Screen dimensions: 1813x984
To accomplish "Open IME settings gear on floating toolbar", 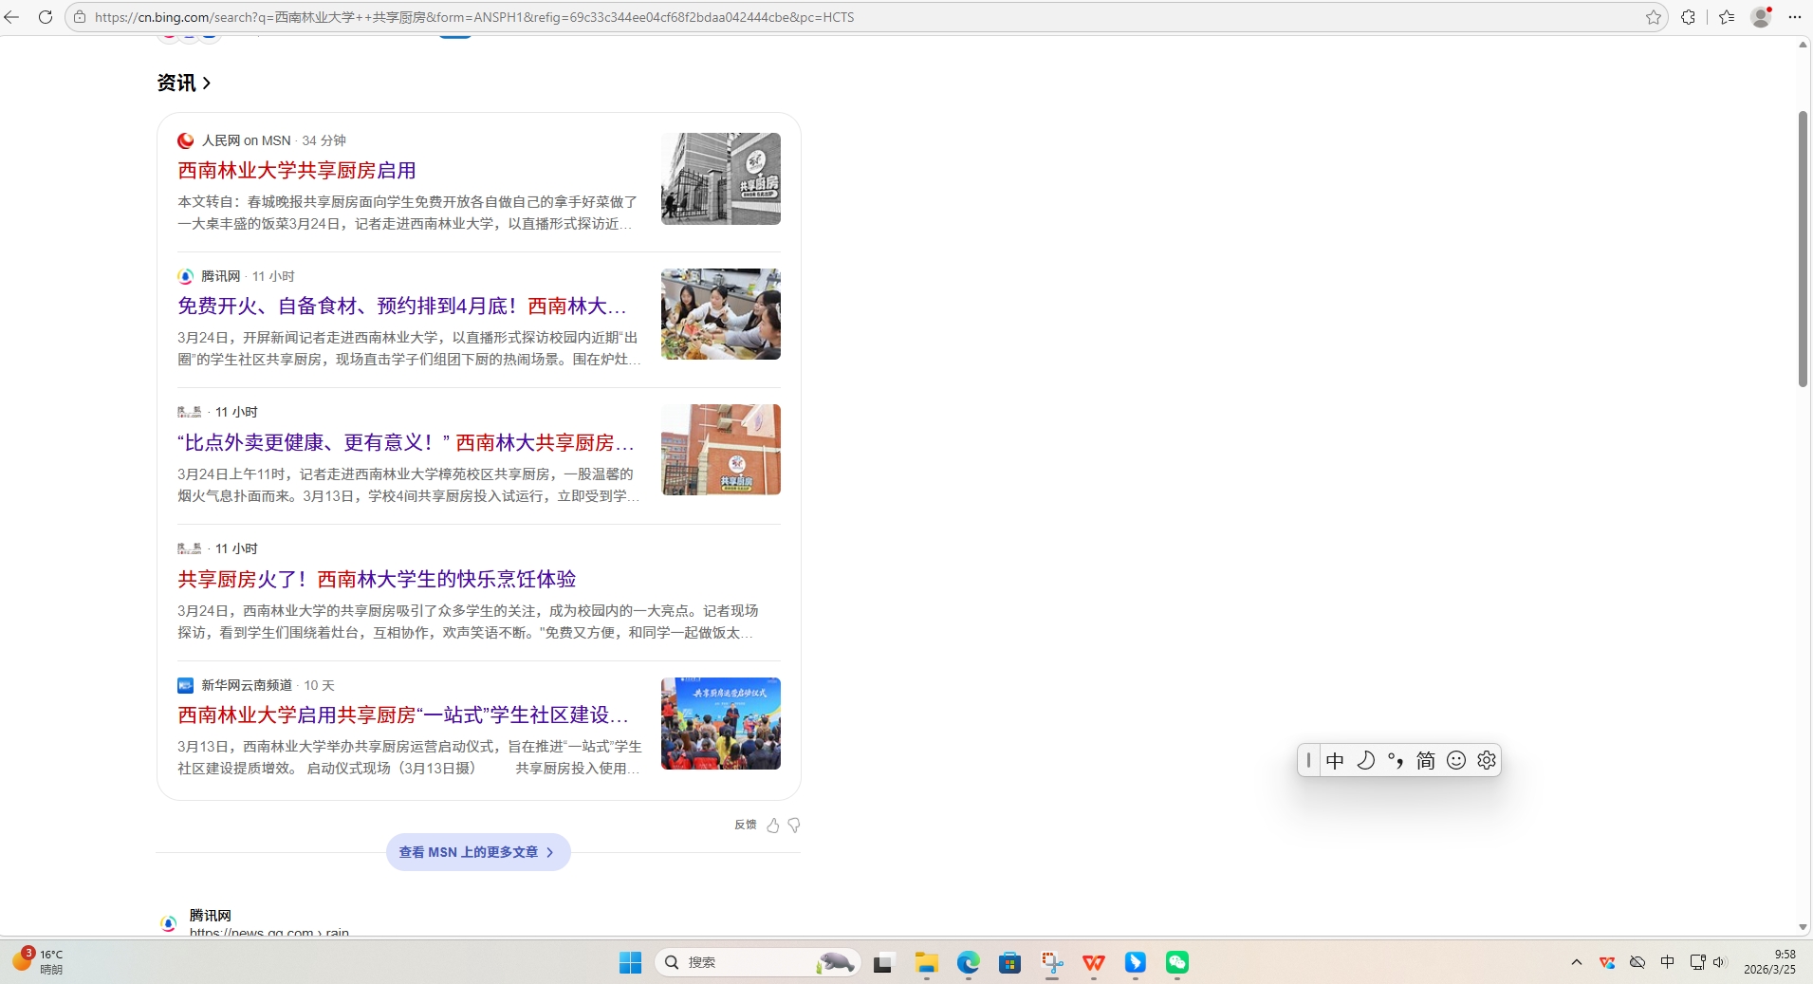I will pyautogui.click(x=1487, y=760).
